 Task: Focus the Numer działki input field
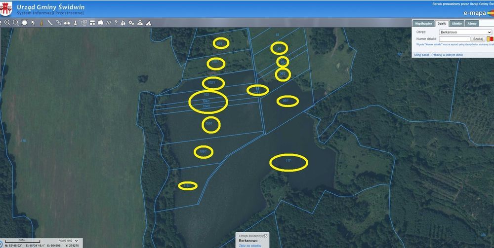coord(454,39)
